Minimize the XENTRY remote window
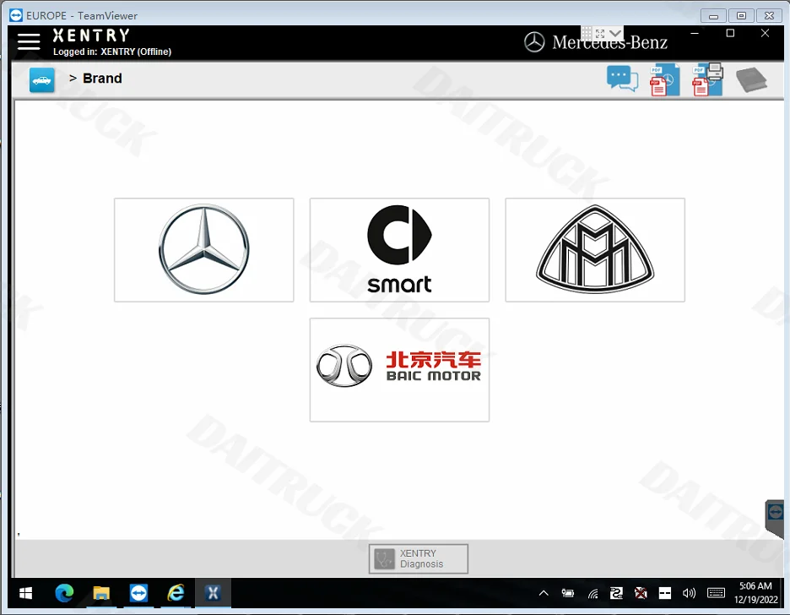The height and width of the screenshot is (615, 790). (695, 33)
